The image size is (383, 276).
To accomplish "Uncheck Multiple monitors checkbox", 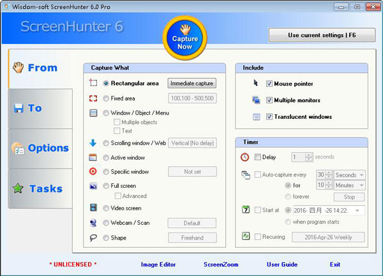I will click(269, 100).
